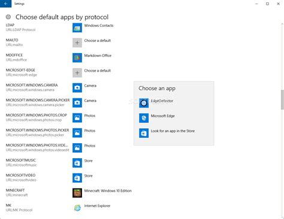Screen dimensions: 284x219
Task: Click URL:MK Protocol description
Action: (19, 210)
